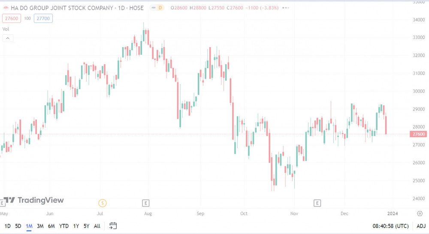429x234 pixels.
Task: Select the 1D date range tab
Action: 8,226
